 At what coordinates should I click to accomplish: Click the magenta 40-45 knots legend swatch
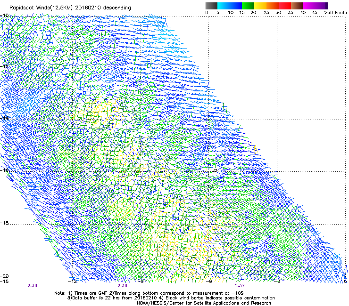pyautogui.click(x=309, y=6)
